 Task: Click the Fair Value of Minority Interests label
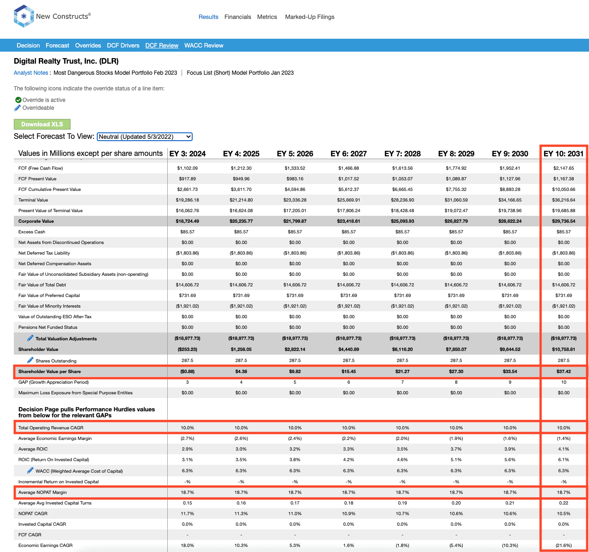[x=49, y=306]
